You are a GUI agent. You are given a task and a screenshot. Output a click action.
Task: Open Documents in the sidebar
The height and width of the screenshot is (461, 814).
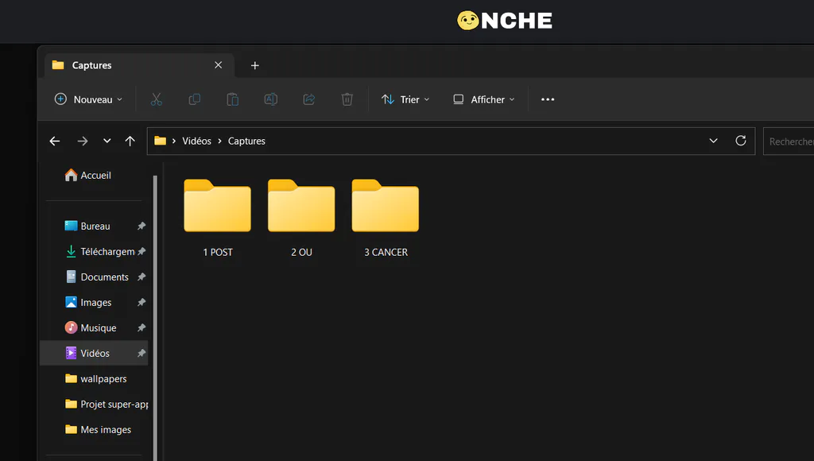[95, 277]
